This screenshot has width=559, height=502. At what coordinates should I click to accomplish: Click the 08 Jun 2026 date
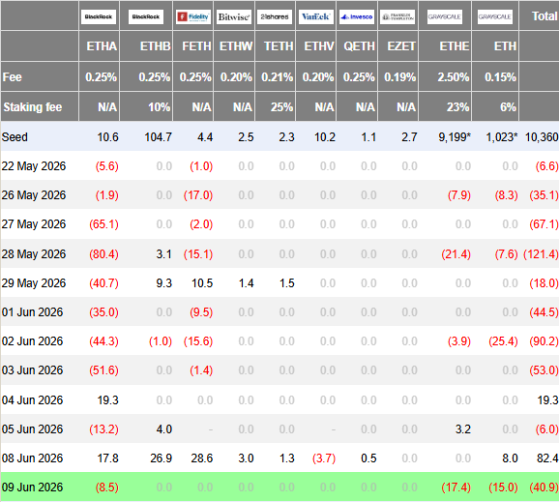(x=33, y=458)
